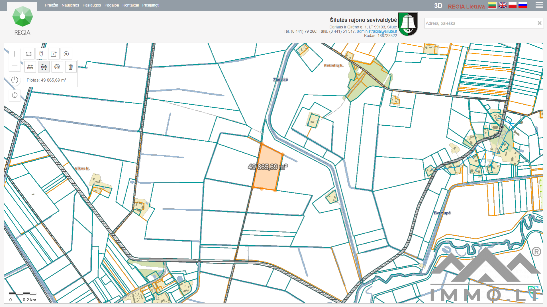Reset map rotation compass button
This screenshot has width=547, height=307.
[x=15, y=80]
